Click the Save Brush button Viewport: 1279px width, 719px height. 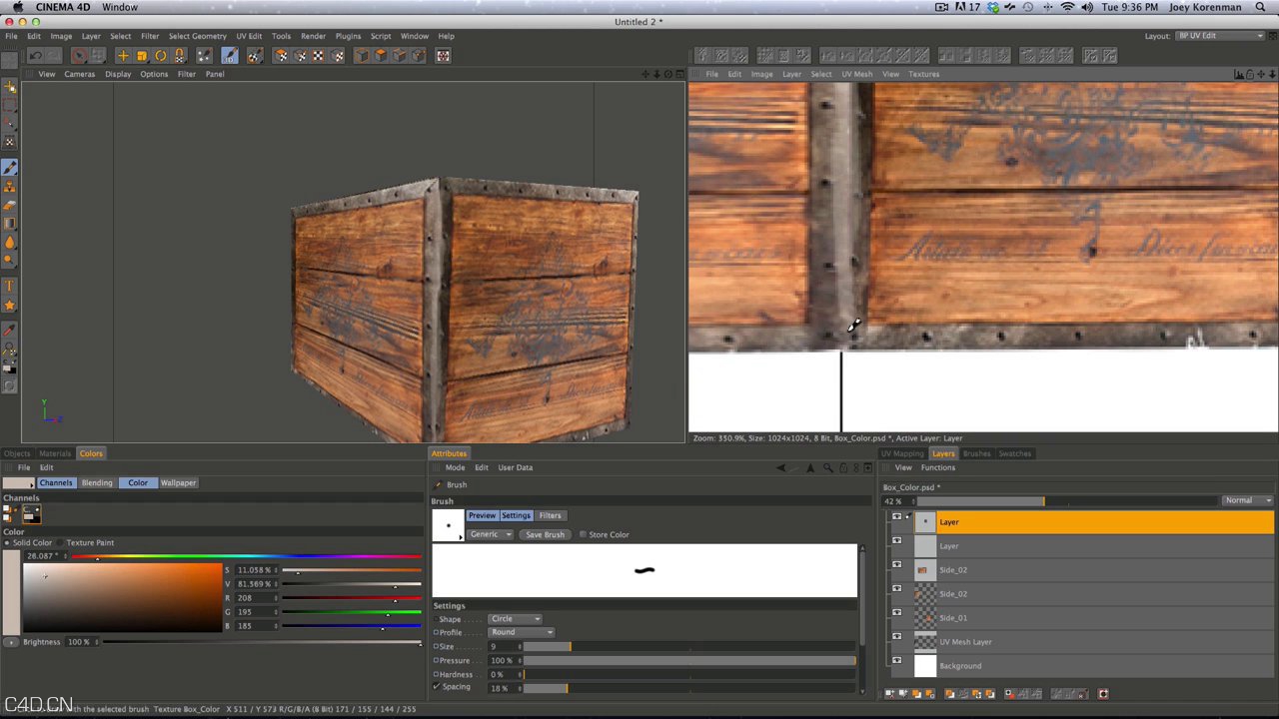(x=545, y=534)
